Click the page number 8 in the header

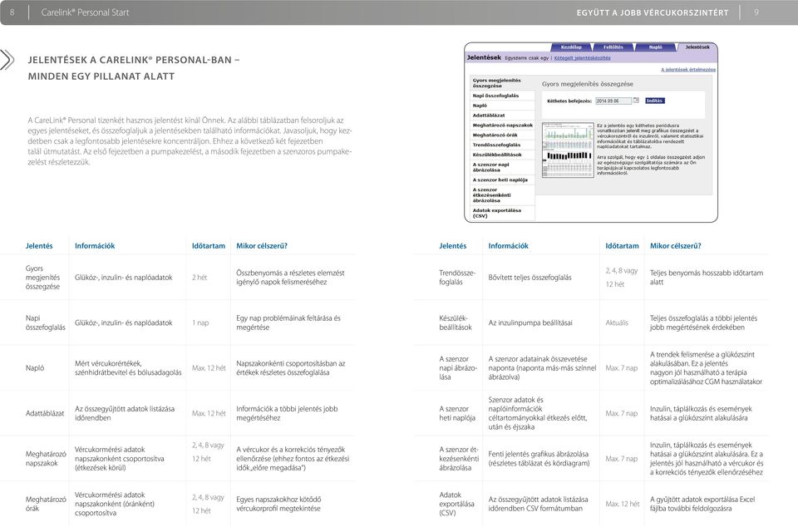(x=12, y=12)
